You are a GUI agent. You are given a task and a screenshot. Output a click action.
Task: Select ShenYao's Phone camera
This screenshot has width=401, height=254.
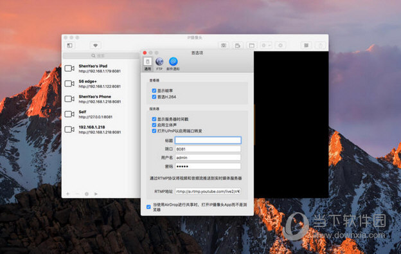click(x=101, y=99)
